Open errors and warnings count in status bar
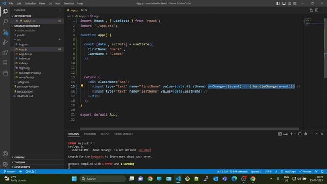This screenshot has height=184, width=327. 31,172
